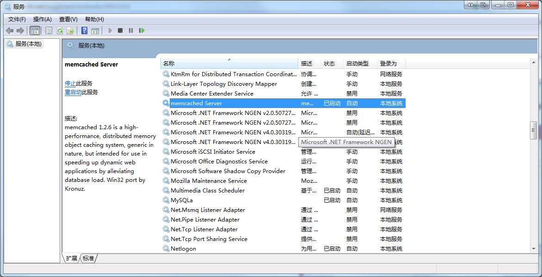This screenshot has width=542, height=277.
Task: Switch to the 扩展 tab
Action: tap(72, 259)
